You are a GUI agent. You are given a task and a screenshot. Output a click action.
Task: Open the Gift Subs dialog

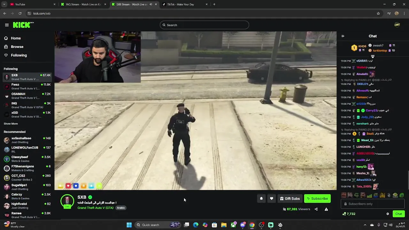click(290, 198)
